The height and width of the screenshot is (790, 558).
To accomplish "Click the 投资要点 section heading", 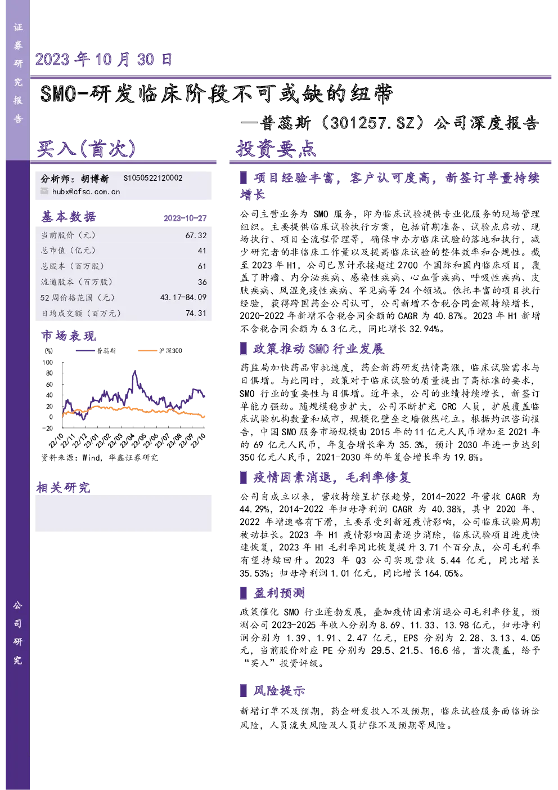I will coord(276,149).
